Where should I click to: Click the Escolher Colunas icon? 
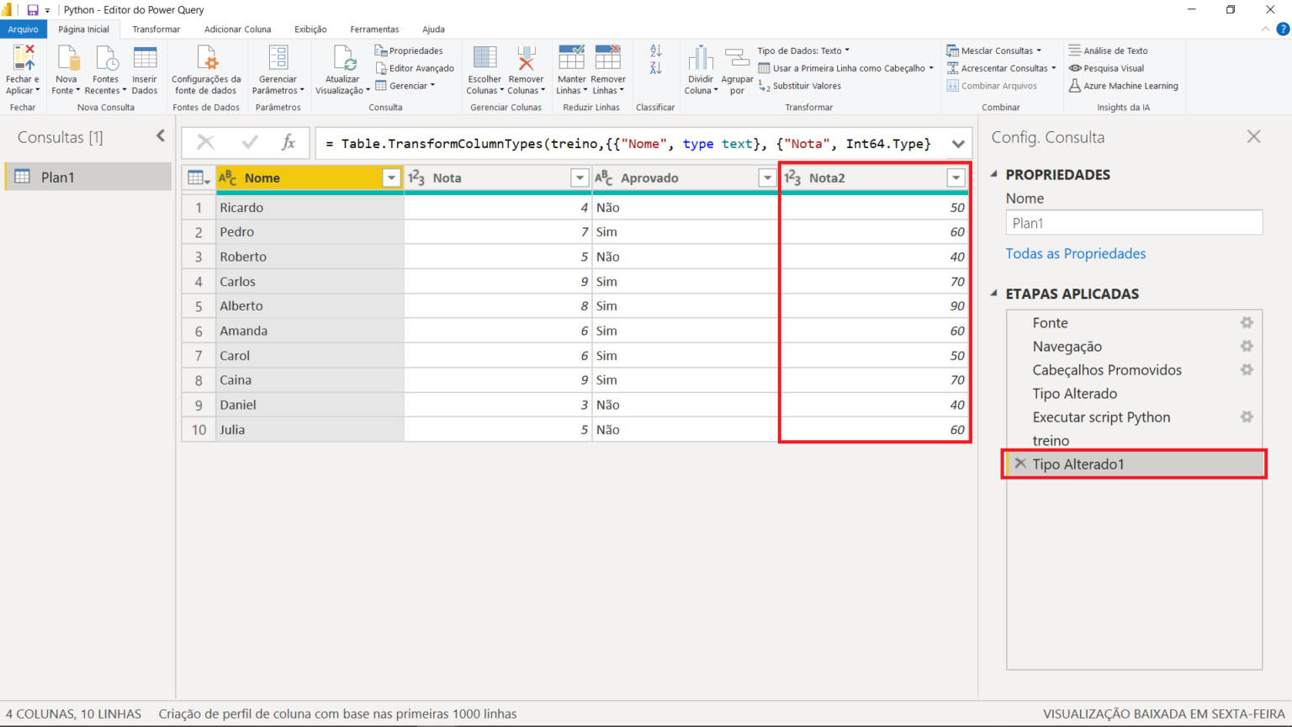click(x=484, y=58)
